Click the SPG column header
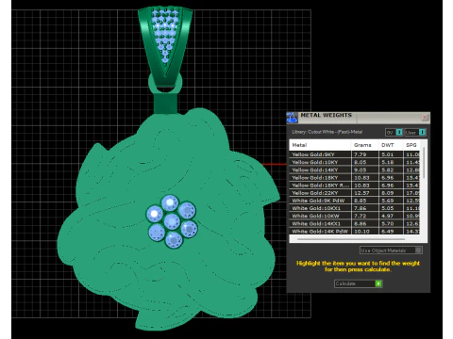Screen dimensions: 453x339 coord(411,145)
